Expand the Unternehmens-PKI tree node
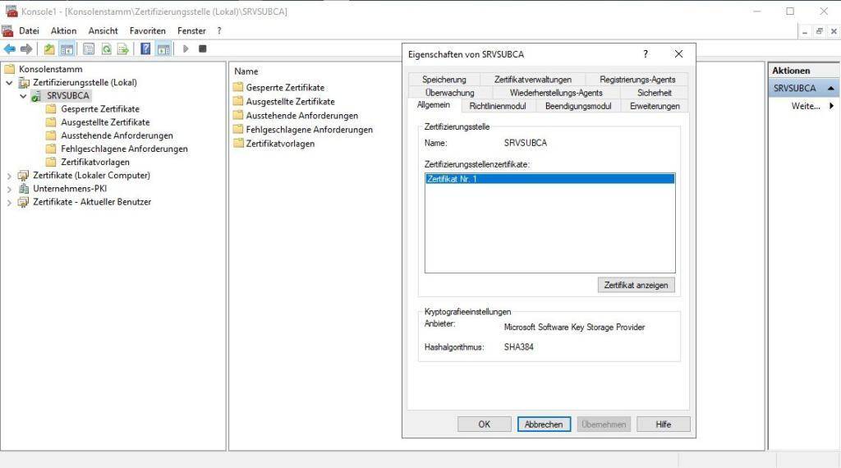Screen dimensions: 841x468 (9, 189)
